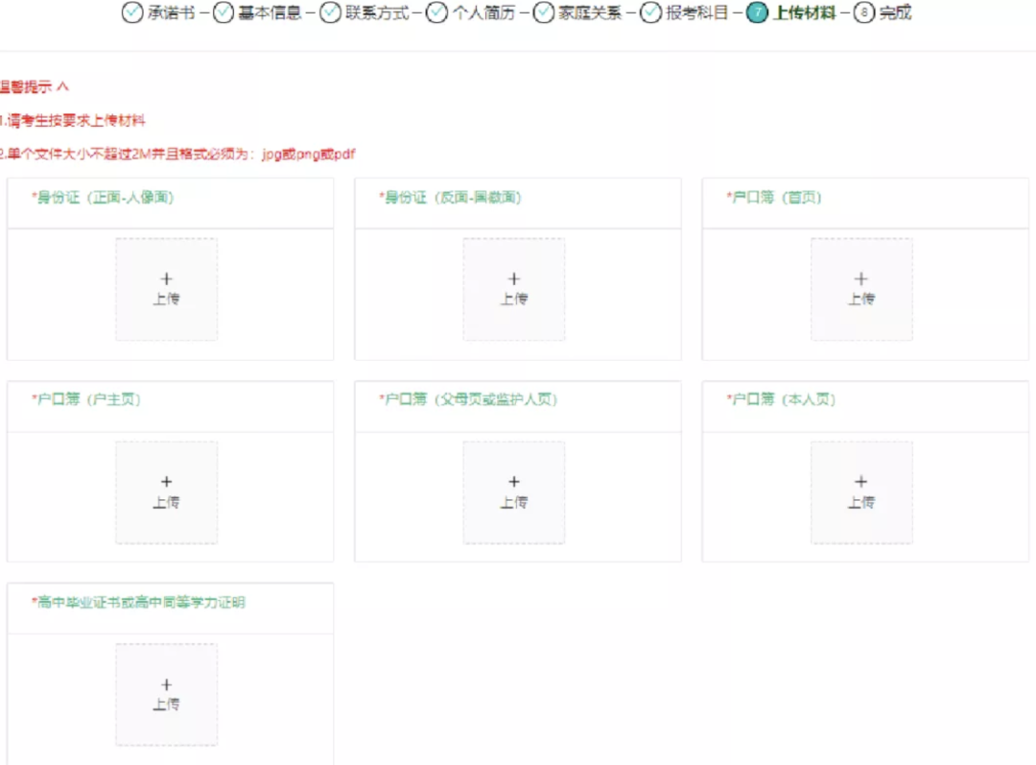Click the upload plus icon for 身份证（反面-国徽面）
The height and width of the screenshot is (765, 1036).
(514, 278)
